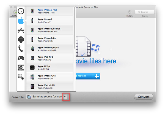The image size is (165, 115).
Task: Click the Apple TV 3/4 device thumbnail
Action: (32, 68)
